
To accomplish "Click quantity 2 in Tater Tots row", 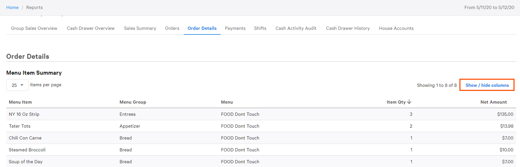I will pyautogui.click(x=411, y=126).
